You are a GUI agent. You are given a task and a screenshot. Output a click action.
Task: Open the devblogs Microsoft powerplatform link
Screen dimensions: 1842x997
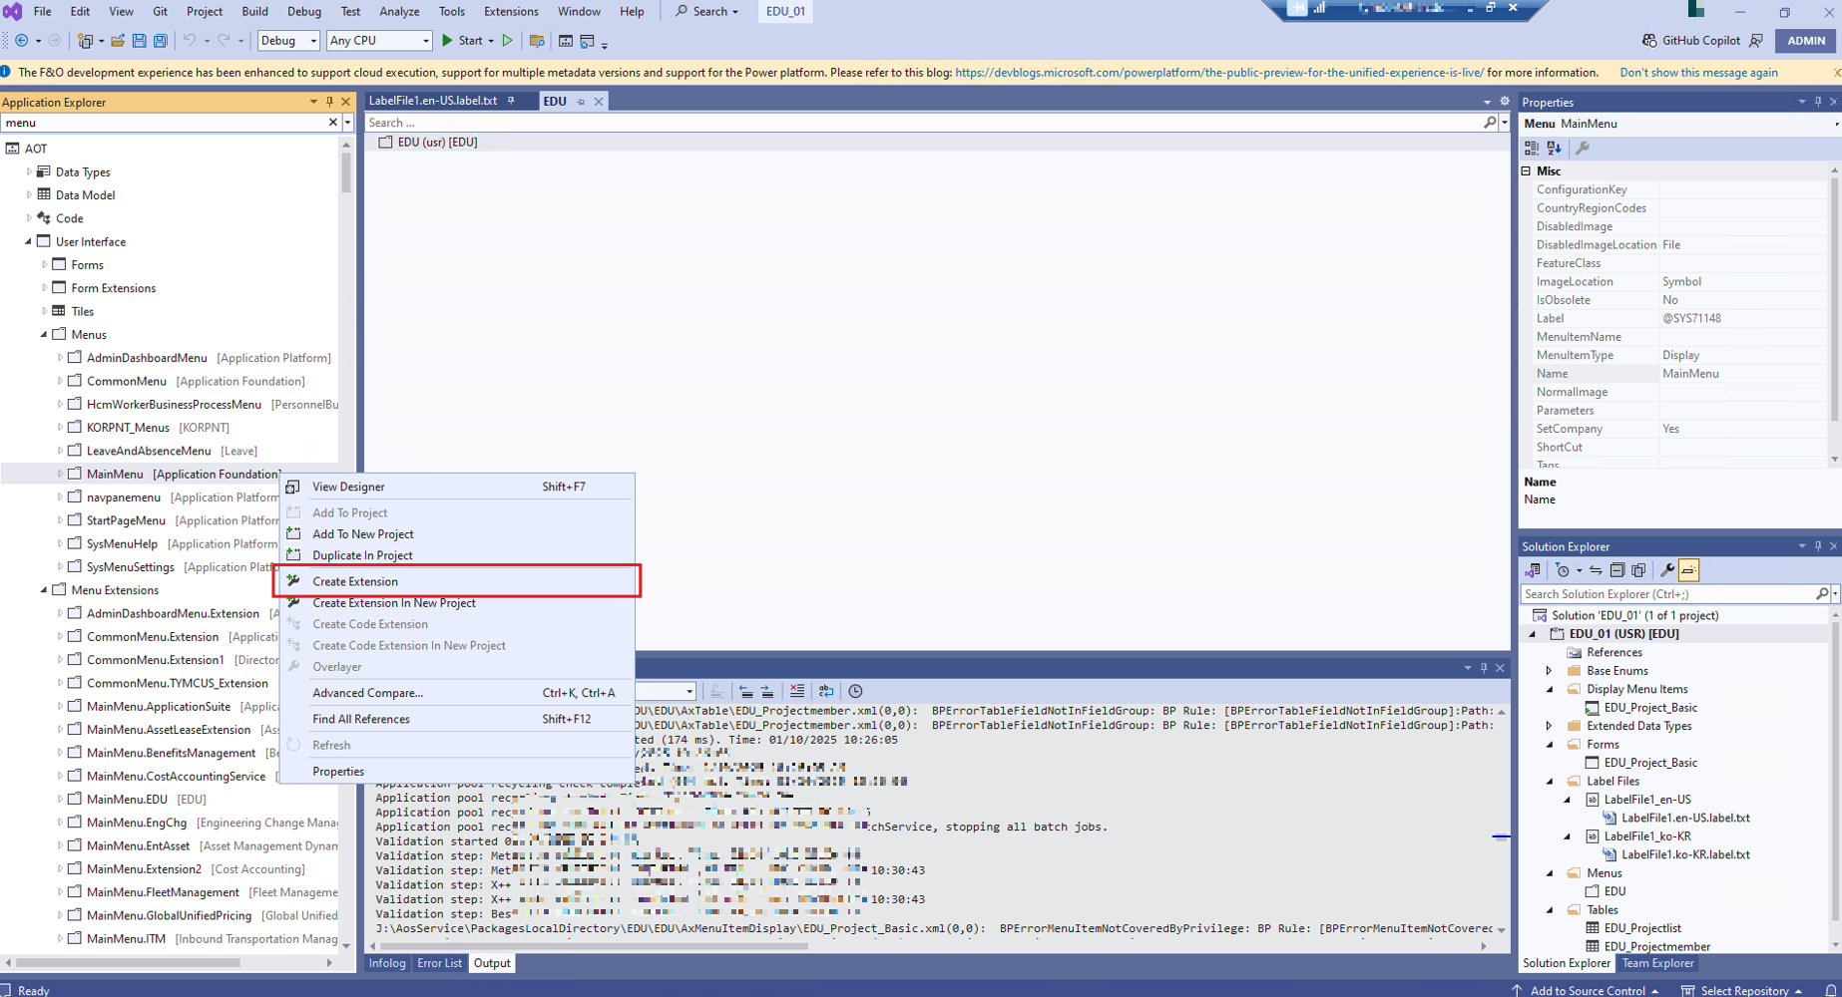[x=1219, y=73]
